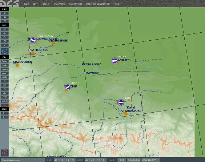Open the CAMPAIGN menu

tap(59, 4)
